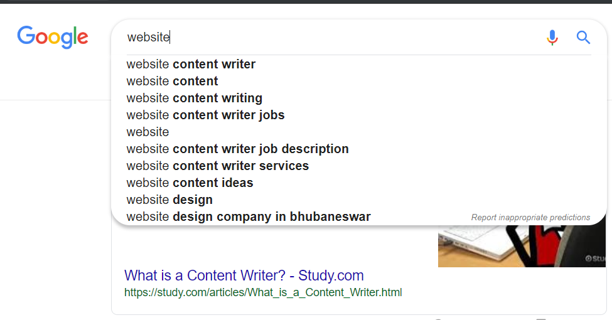This screenshot has width=612, height=320.
Task: Choose suggestion "website content writing"
Action: [x=194, y=98]
